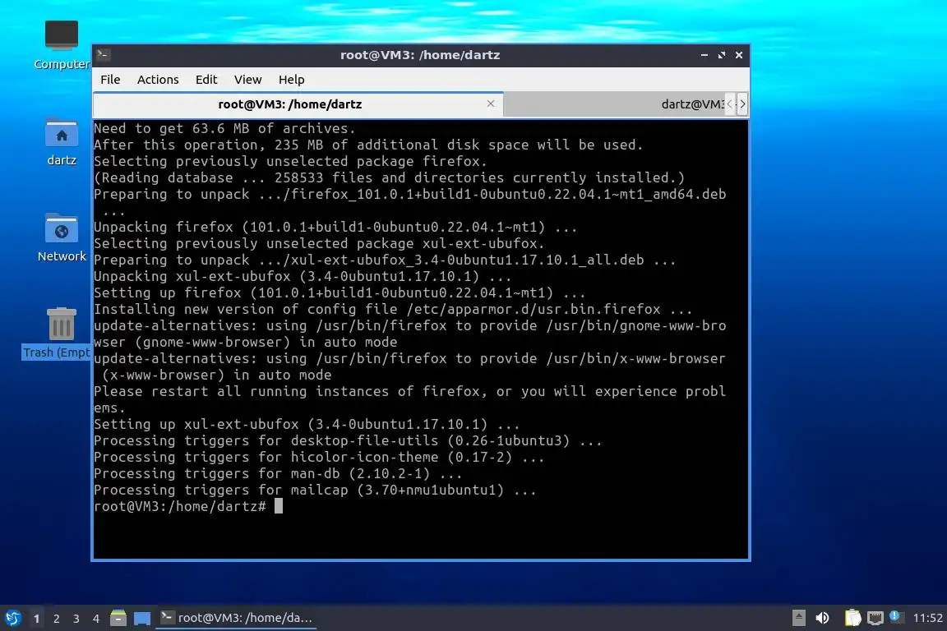Open the Edit menu
The height and width of the screenshot is (631, 947).
(x=206, y=80)
